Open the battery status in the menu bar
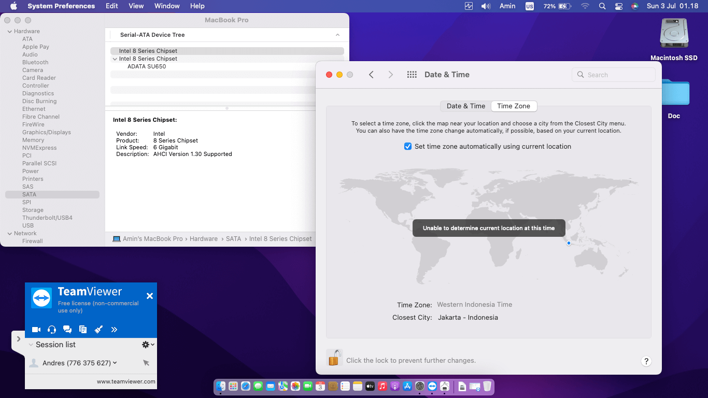The image size is (708, 398). coord(557,6)
